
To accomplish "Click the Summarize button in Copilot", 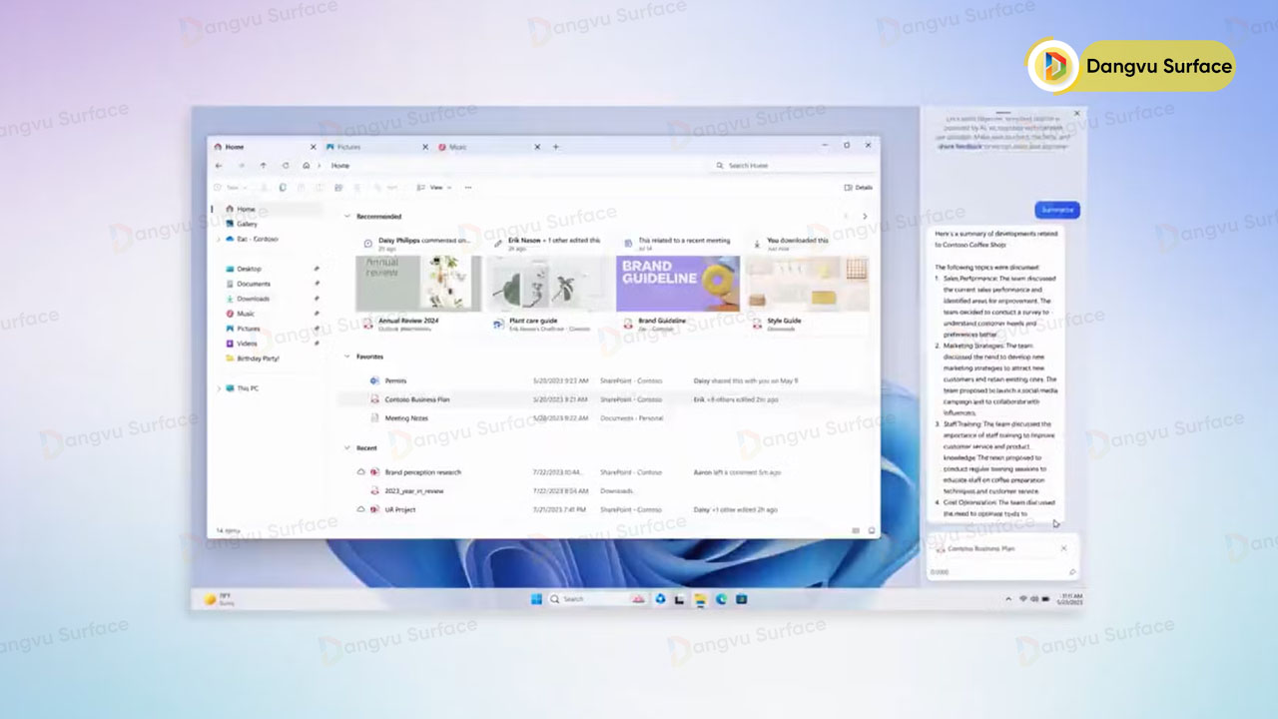I will pos(1056,210).
